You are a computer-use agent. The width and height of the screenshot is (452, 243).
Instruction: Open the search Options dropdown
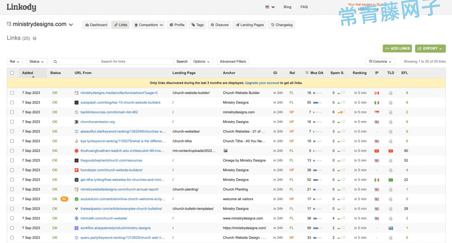tap(201, 61)
